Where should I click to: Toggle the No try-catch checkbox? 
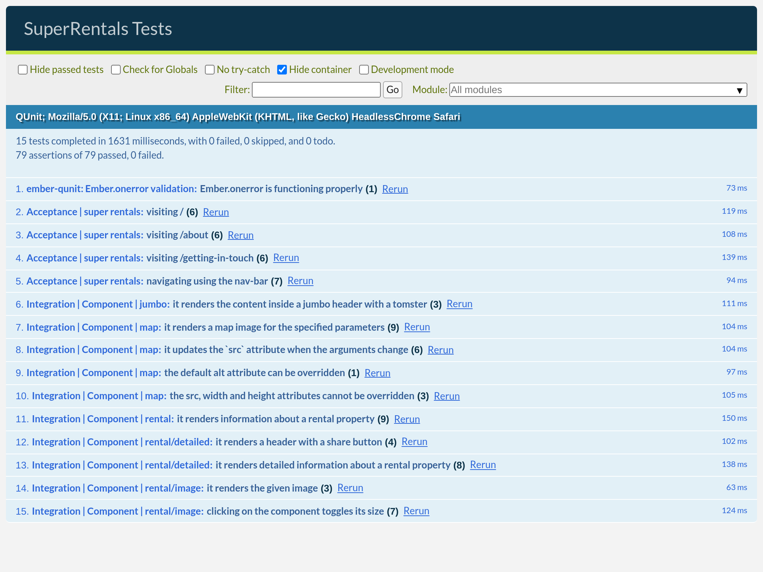(210, 70)
